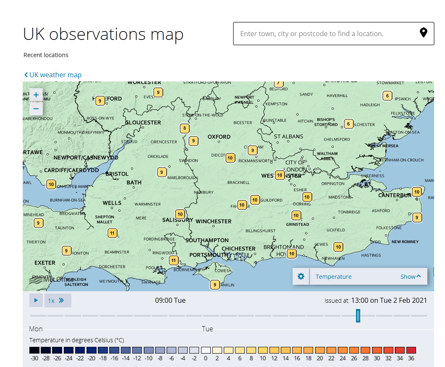Select the Temperature layer label

[334, 276]
